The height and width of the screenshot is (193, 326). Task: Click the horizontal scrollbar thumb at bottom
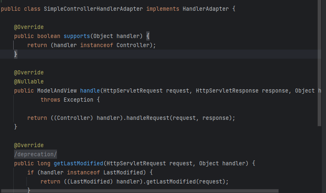(x=140, y=191)
